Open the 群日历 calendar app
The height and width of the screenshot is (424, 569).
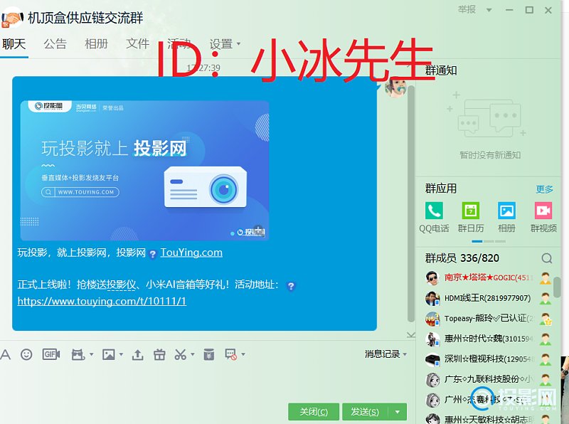pyautogui.click(x=470, y=211)
